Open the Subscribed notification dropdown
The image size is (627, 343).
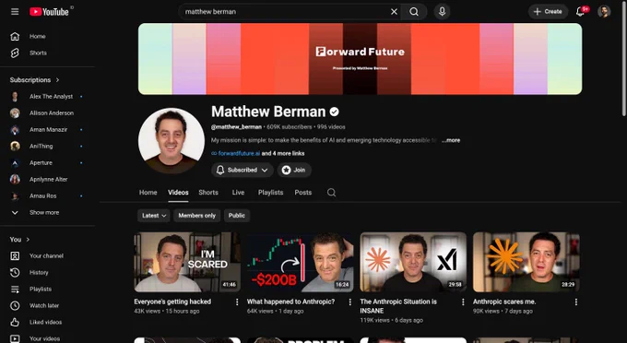coord(243,170)
